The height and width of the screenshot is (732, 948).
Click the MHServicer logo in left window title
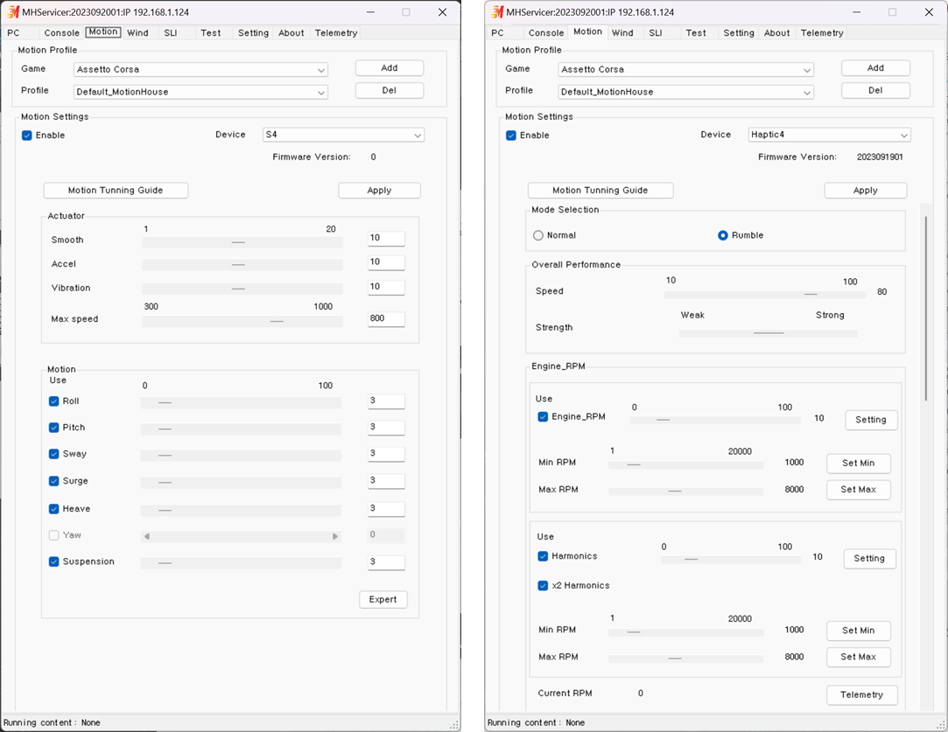(13, 12)
